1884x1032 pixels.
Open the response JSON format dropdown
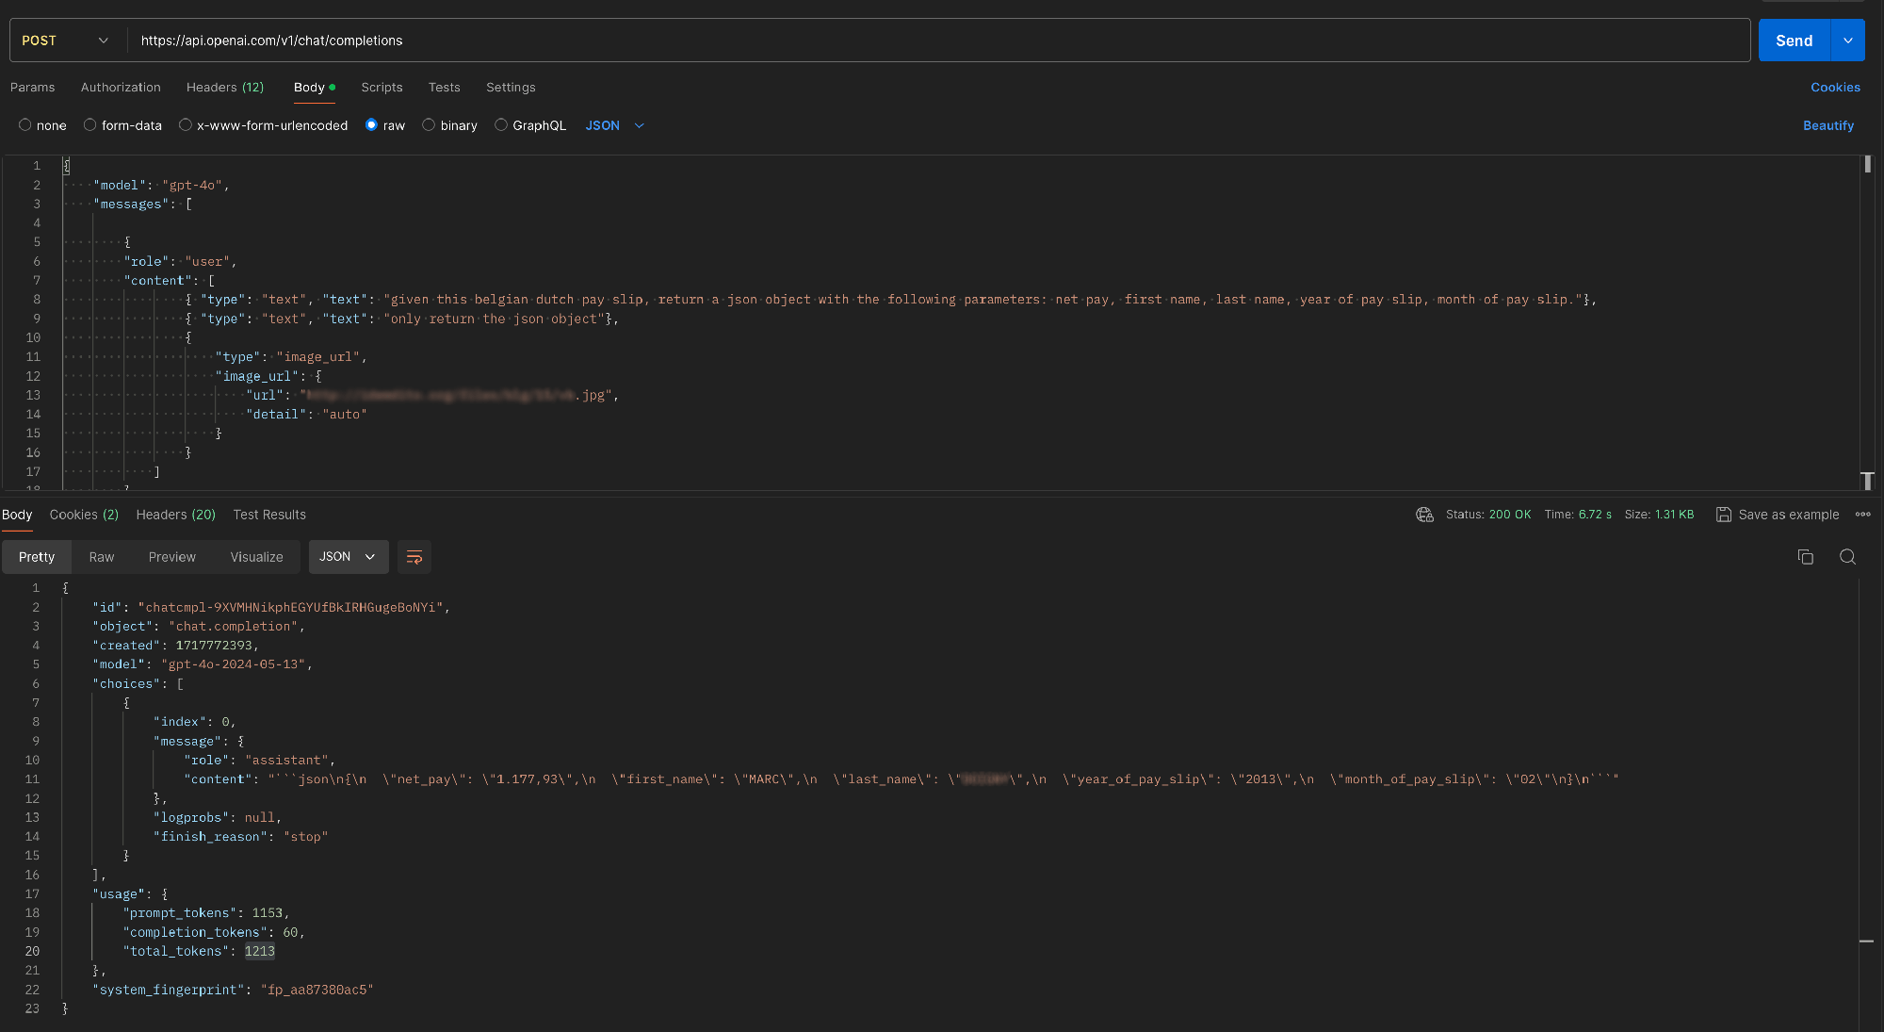(348, 557)
